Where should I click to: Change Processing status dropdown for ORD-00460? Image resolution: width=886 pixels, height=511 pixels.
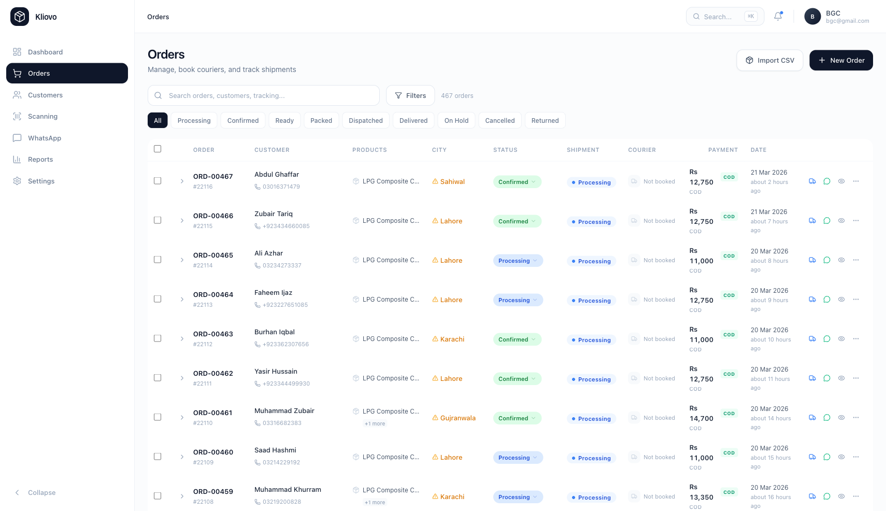tap(518, 458)
